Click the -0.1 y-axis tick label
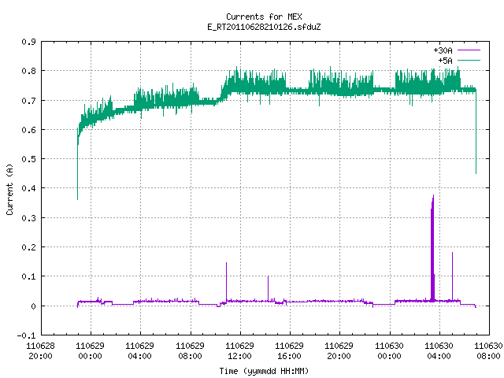The image size is (504, 378). coord(26,335)
